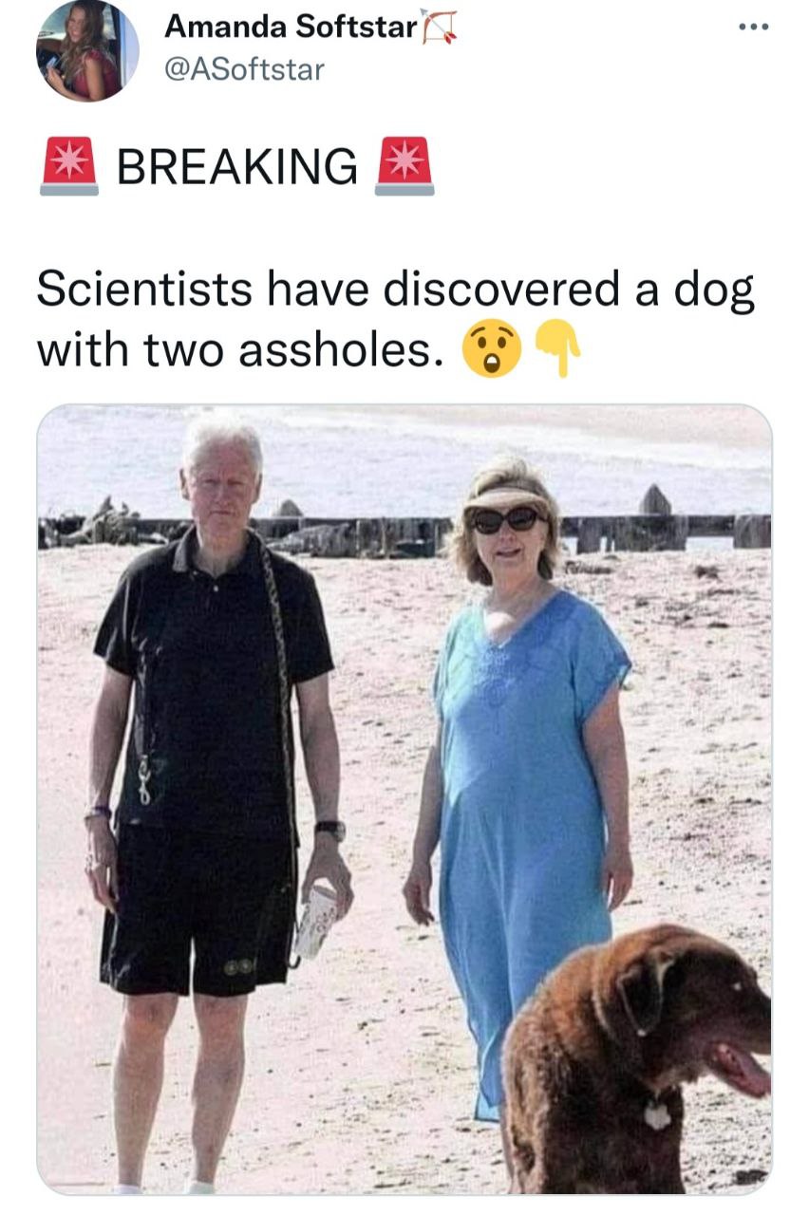Image resolution: width=809 pixels, height=1215 pixels.
Task: Click the wooden beach fence in photo
Action: 404,530
